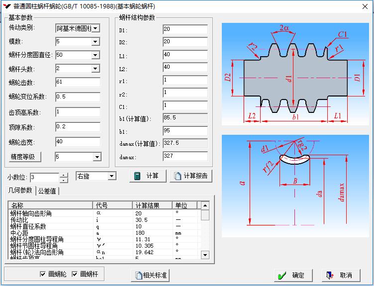Click the calculator icon on 计算 button

[138, 176]
